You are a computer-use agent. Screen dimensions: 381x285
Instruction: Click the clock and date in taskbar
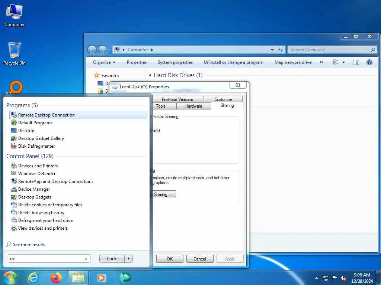362,278
